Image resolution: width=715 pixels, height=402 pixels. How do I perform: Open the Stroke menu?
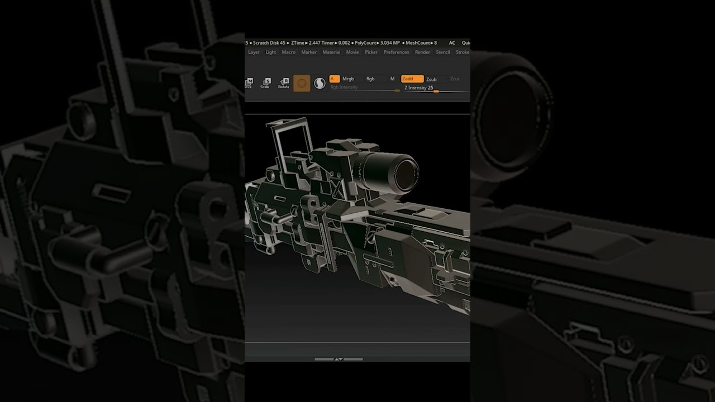tap(463, 52)
